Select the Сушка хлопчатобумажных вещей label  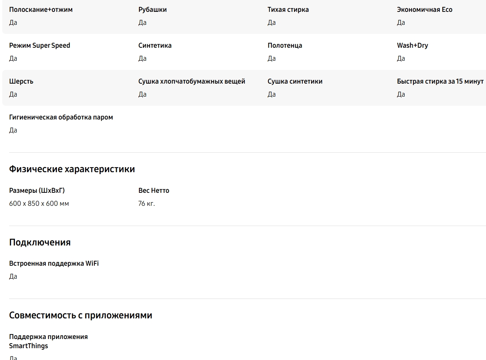192,81
